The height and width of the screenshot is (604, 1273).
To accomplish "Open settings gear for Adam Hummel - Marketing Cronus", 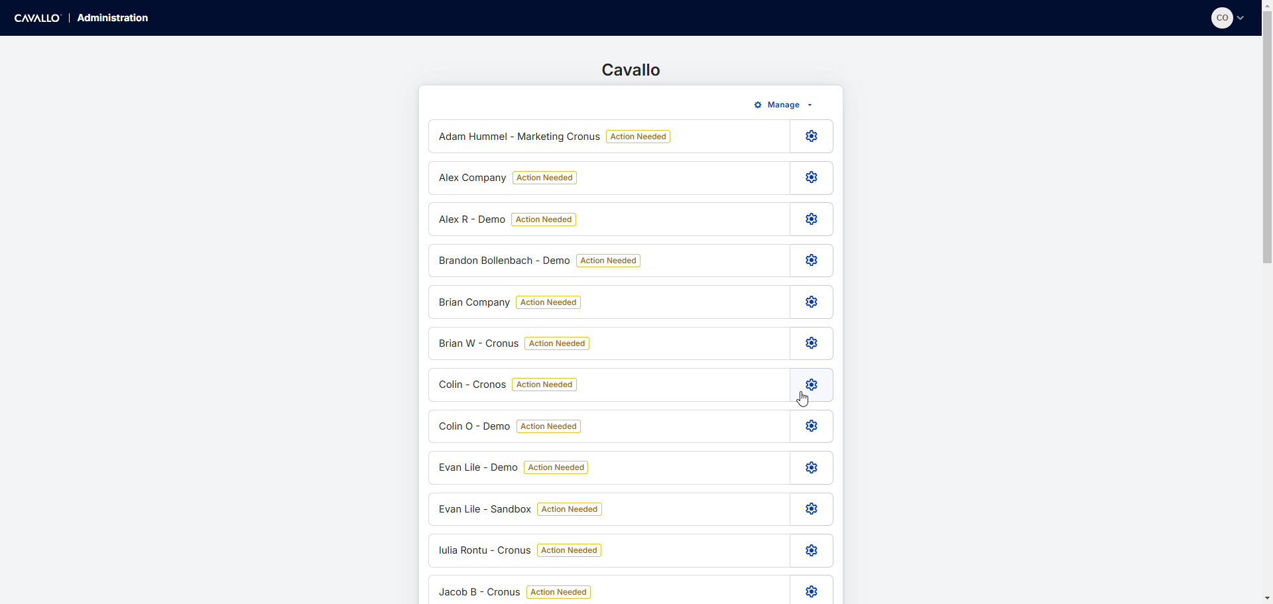I will point(812,136).
